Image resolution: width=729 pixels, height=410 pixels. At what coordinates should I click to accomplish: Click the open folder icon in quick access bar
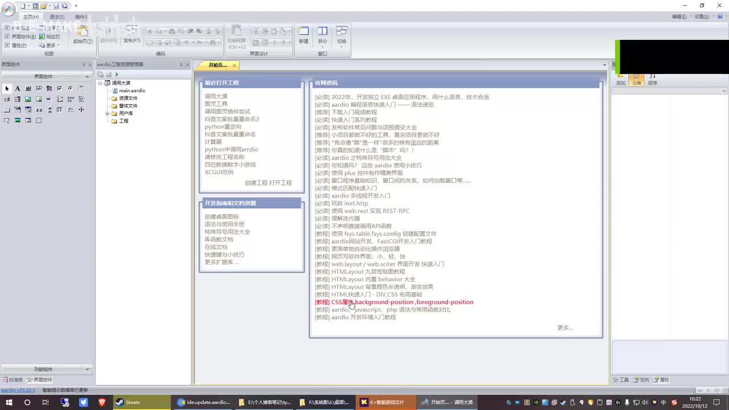44,6
